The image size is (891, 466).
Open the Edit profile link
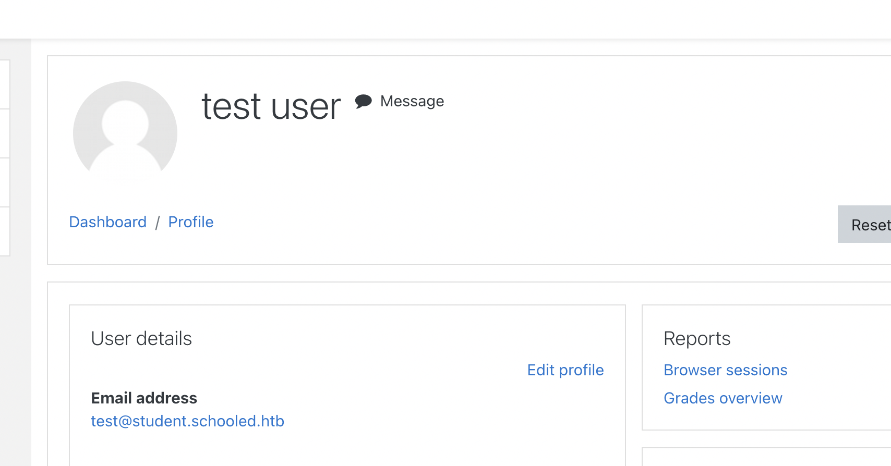click(565, 370)
